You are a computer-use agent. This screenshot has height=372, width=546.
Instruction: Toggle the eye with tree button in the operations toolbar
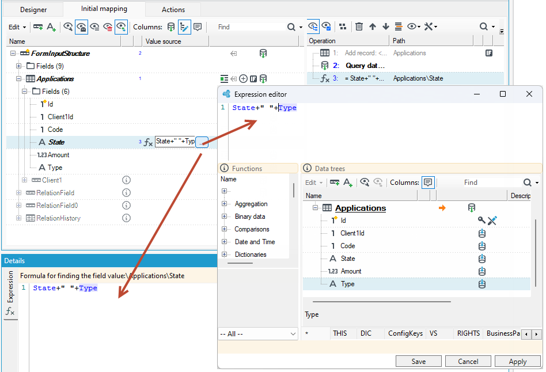[x=313, y=26]
